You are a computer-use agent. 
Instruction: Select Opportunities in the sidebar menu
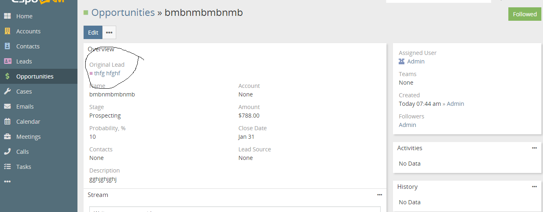pyautogui.click(x=35, y=76)
